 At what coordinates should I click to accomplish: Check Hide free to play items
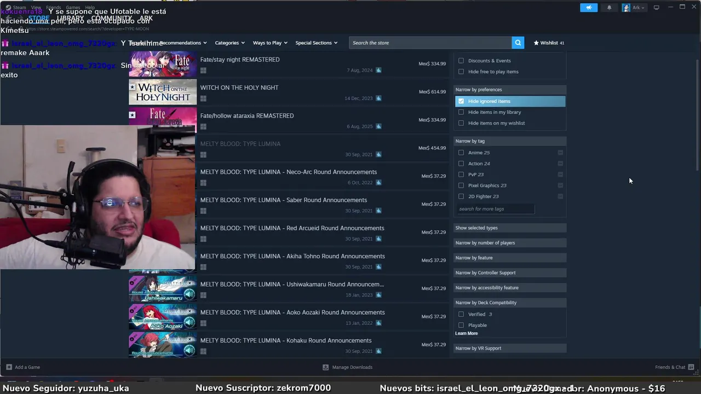tap(461, 72)
